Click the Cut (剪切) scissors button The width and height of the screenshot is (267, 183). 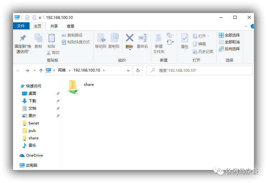[x=53, y=53]
